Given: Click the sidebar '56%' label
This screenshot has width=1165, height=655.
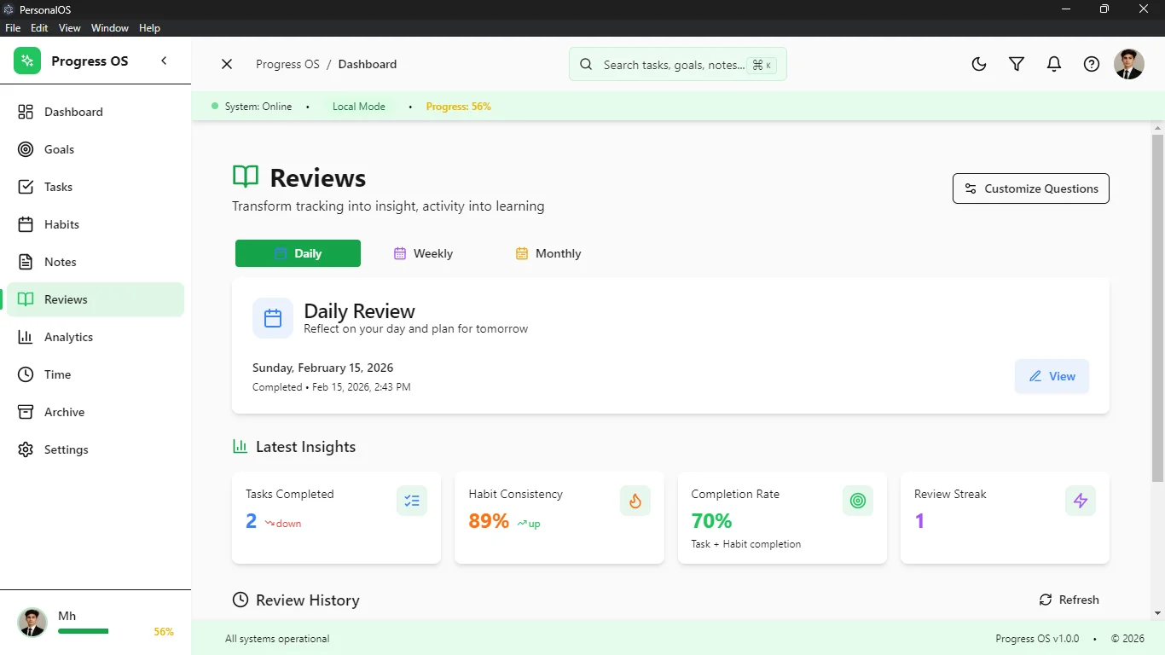Looking at the screenshot, I should tap(164, 632).
